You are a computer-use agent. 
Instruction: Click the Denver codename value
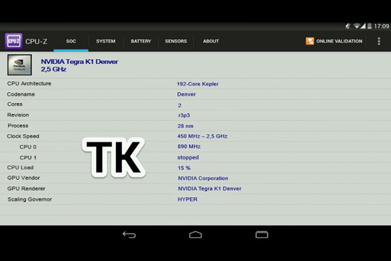(x=186, y=94)
